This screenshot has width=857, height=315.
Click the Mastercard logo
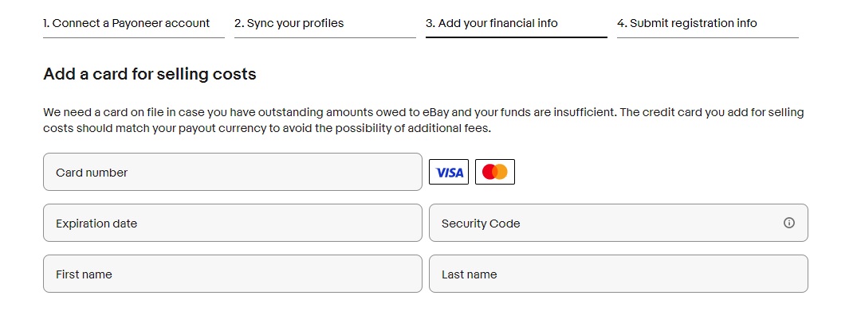click(x=494, y=172)
